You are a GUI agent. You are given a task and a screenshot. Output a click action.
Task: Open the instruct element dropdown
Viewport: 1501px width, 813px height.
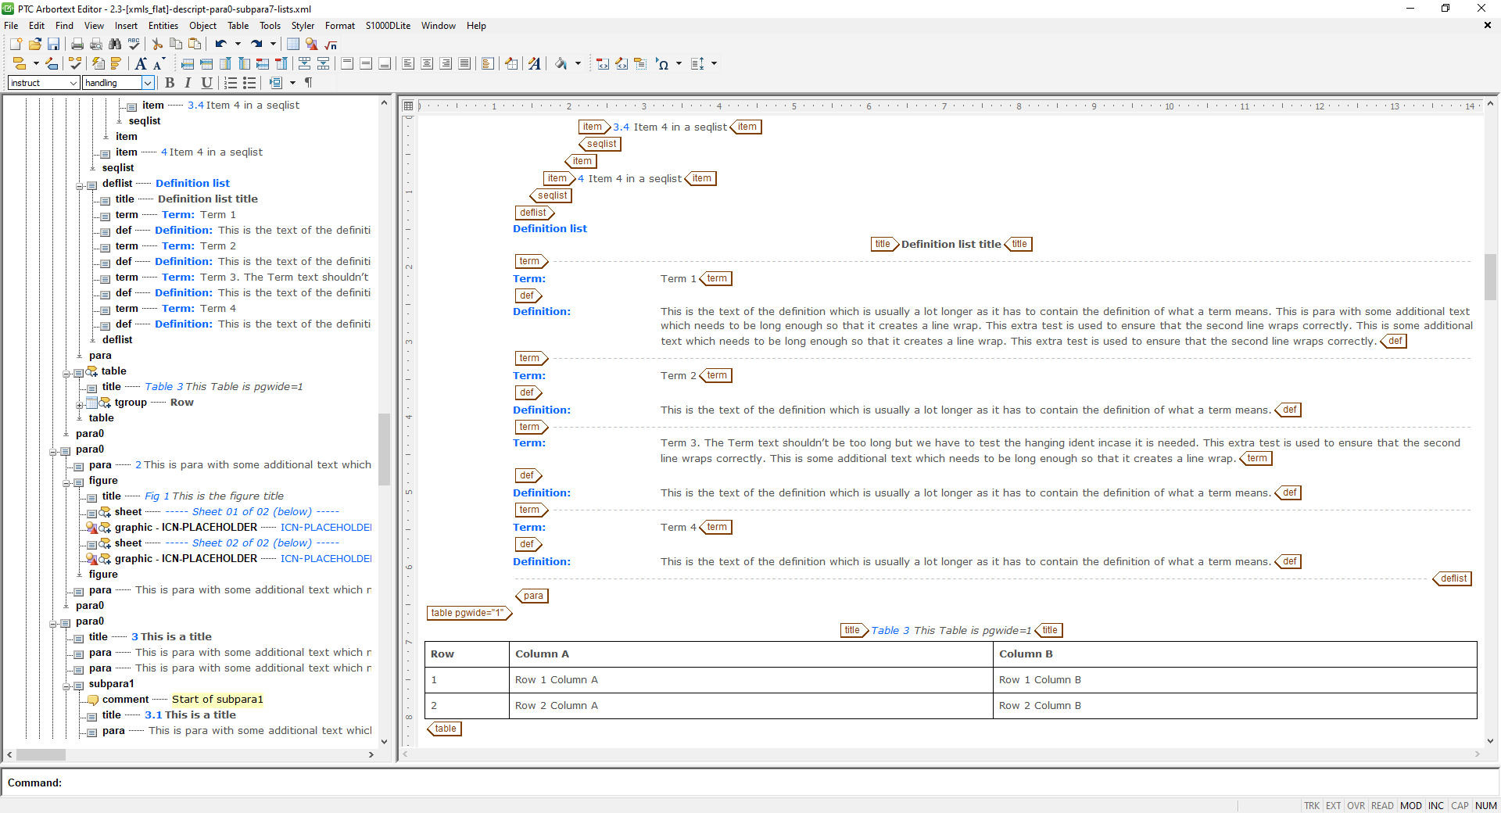pyautogui.click(x=75, y=83)
